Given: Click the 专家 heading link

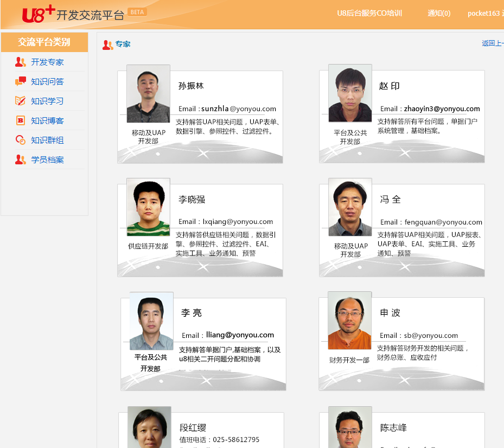Looking at the screenshot, I should (x=123, y=44).
